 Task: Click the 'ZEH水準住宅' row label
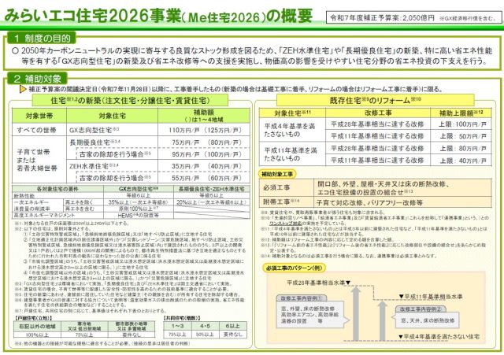pyautogui.click(x=94, y=166)
